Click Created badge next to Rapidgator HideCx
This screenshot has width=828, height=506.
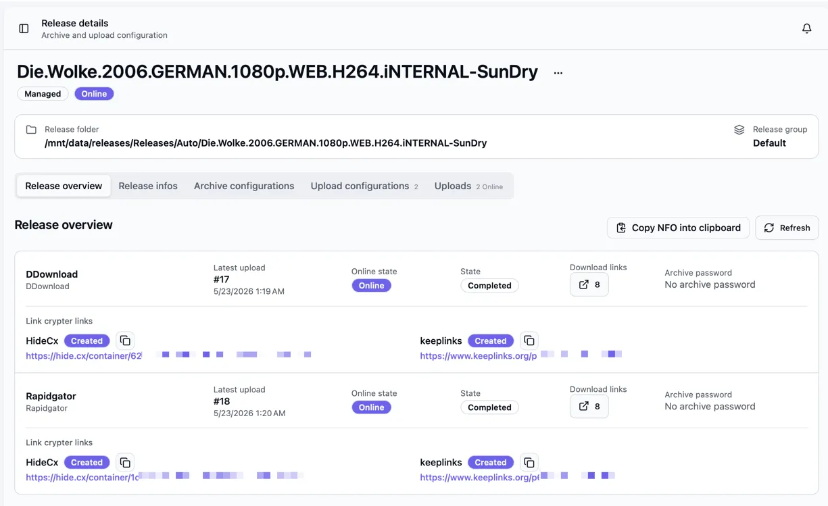click(87, 463)
